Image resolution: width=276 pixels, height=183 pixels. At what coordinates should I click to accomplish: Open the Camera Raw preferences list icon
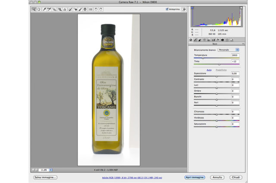[x=91, y=9]
